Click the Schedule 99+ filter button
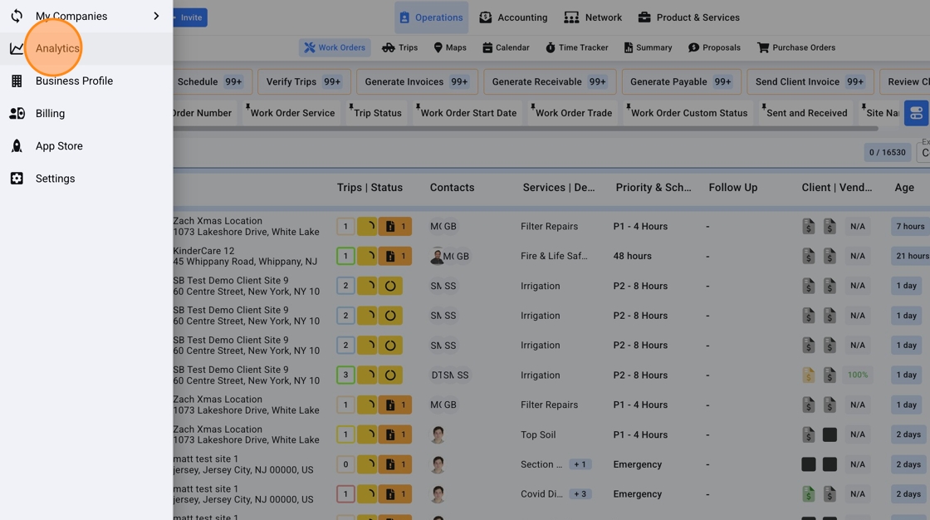This screenshot has width=930, height=520. (213, 82)
